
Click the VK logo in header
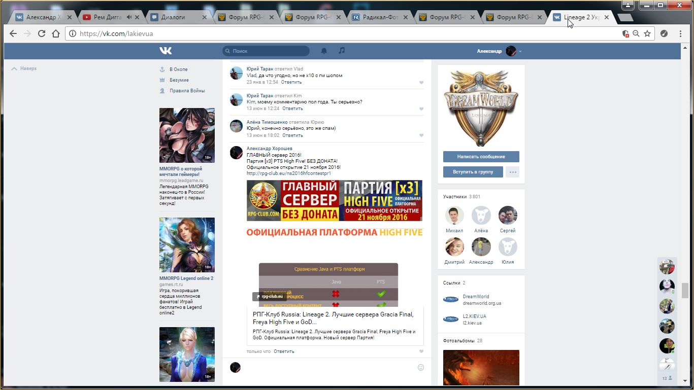tap(166, 51)
